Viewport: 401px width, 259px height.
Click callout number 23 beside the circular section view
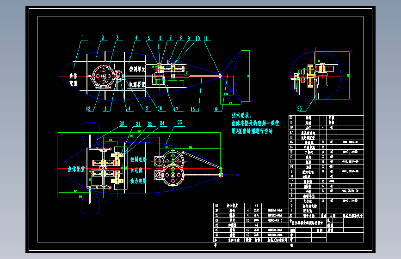[x=299, y=109]
